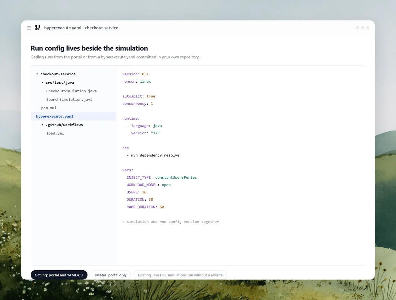Screen dimensions: 396x300
Task: Collapse the checkout-service folder
Action: 37,74
